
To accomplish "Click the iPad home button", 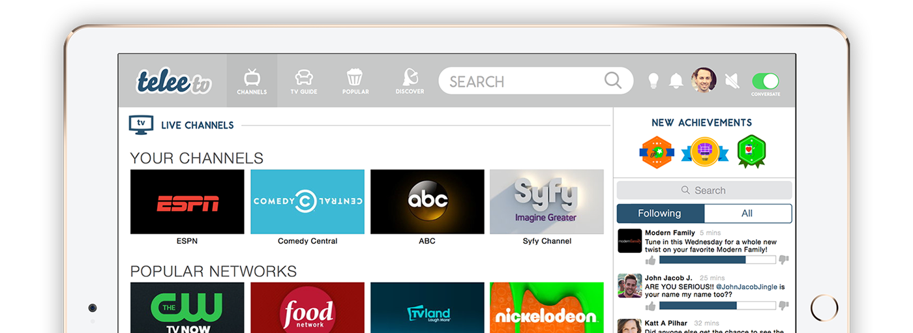I will click(x=824, y=308).
